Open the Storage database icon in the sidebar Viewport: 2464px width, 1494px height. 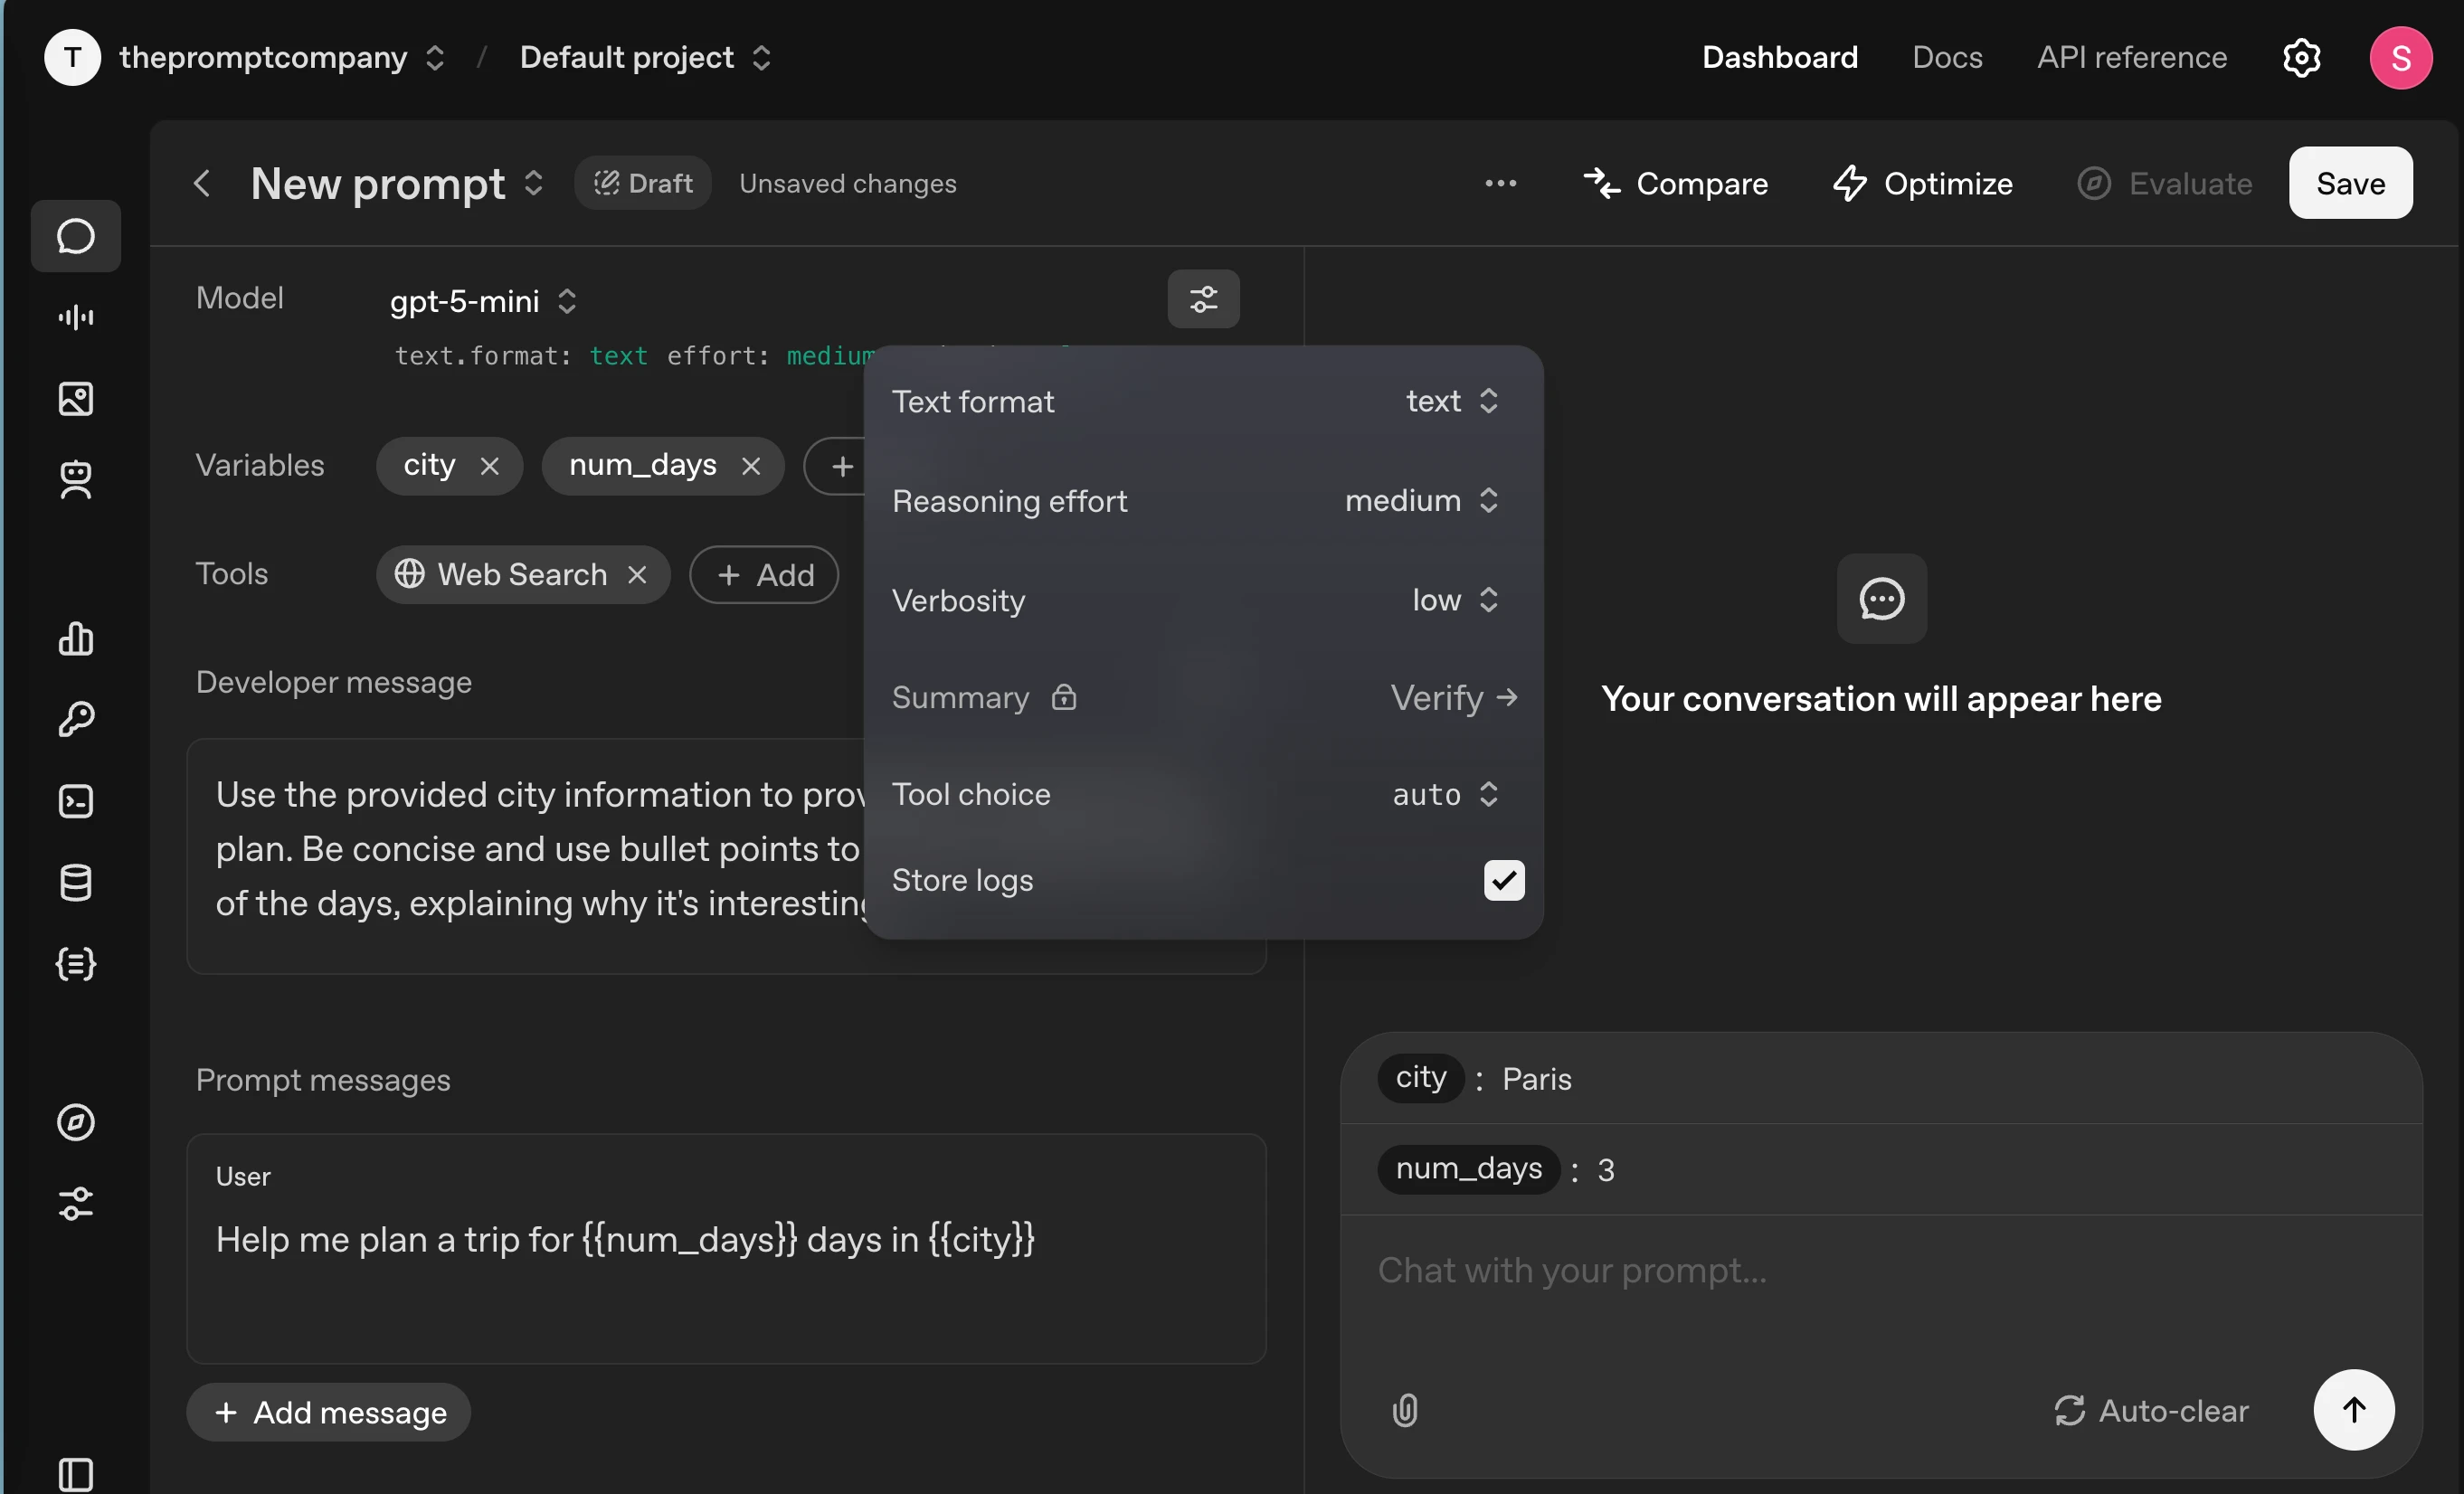[75, 882]
